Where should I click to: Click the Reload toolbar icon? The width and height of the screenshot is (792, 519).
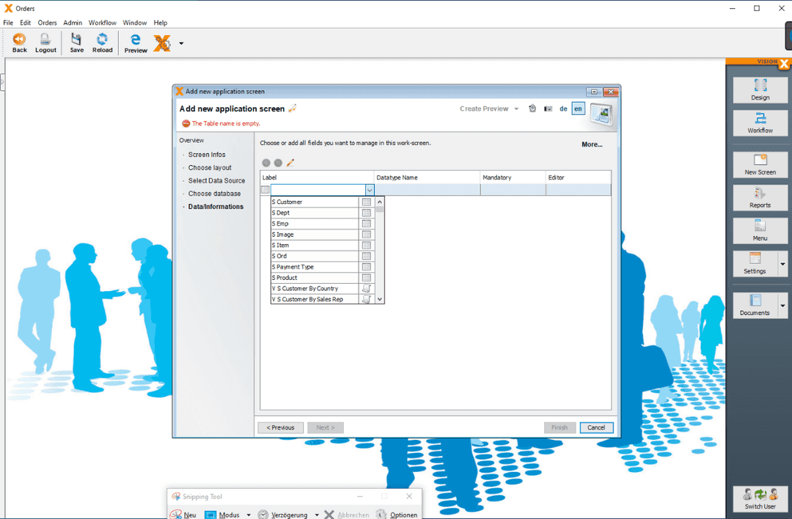[102, 42]
